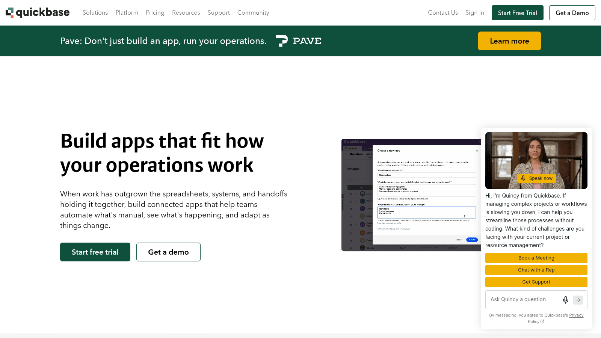
Task: Open the Platform menu
Action: point(127,13)
